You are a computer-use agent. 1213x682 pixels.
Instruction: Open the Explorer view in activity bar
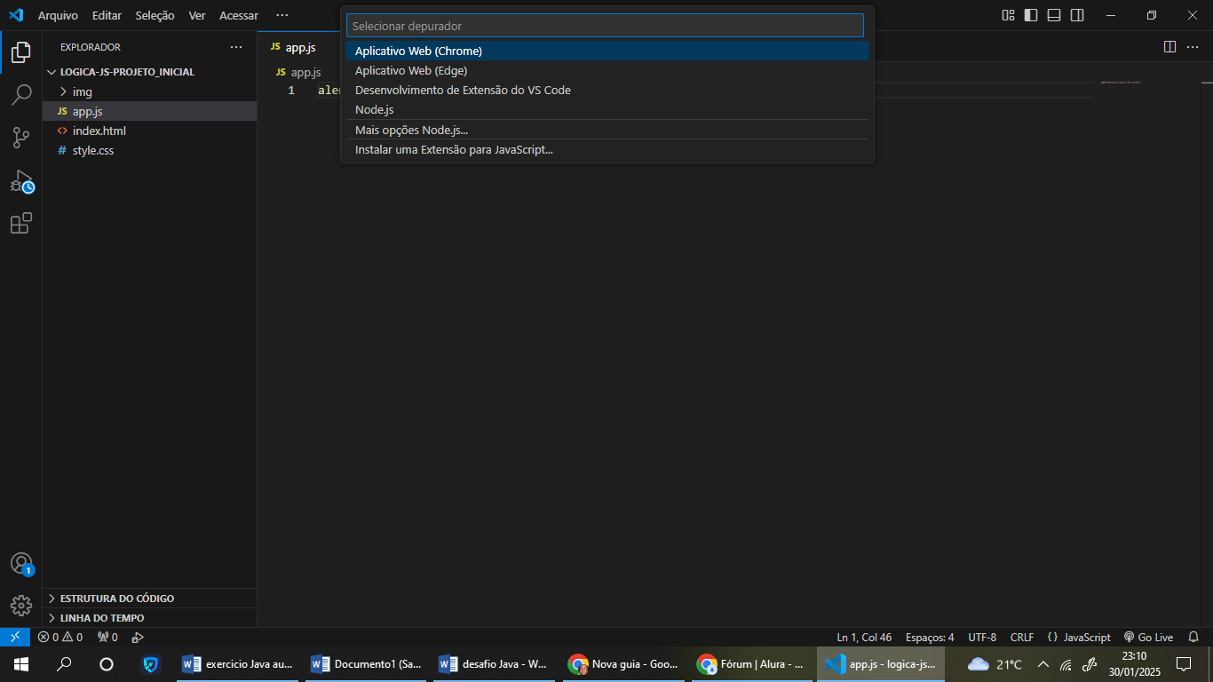pyautogui.click(x=21, y=52)
